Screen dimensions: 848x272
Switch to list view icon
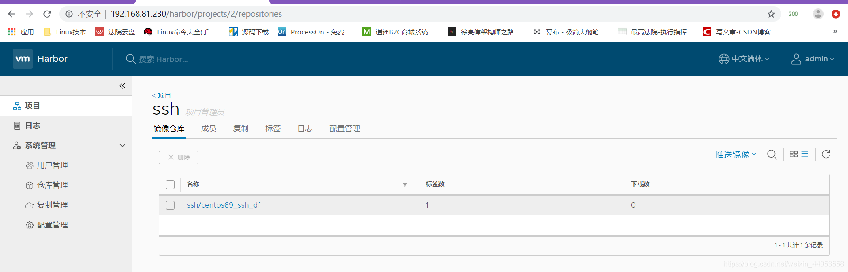tap(805, 154)
